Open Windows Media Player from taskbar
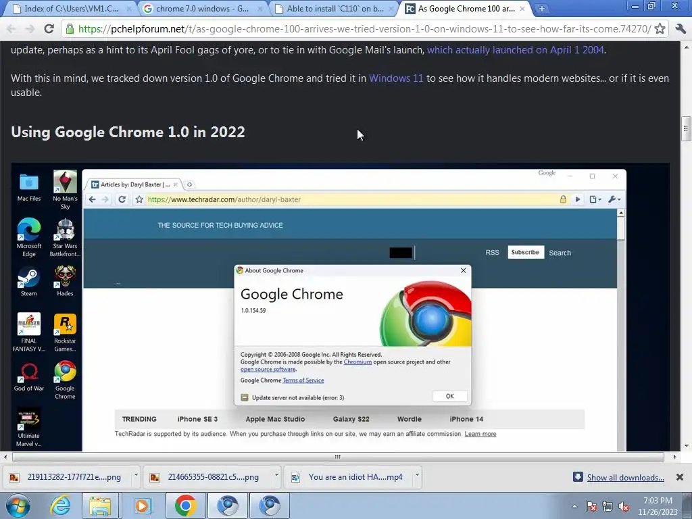This screenshot has height=519, width=692. click(x=142, y=505)
